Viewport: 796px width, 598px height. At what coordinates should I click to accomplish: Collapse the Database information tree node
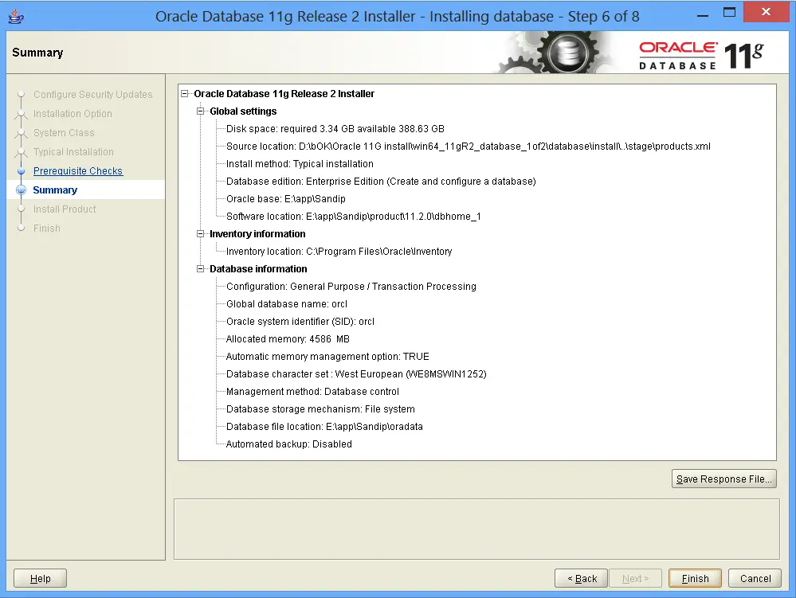tap(201, 269)
